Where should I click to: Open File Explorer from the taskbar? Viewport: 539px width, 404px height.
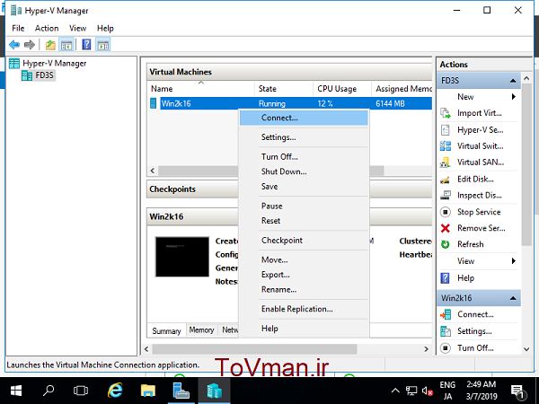[148, 391]
